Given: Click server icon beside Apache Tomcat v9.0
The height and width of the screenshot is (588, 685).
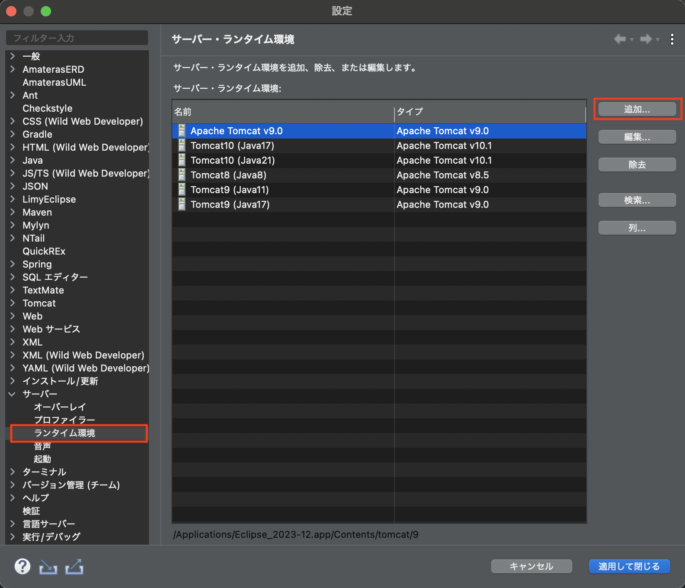Looking at the screenshot, I should click(x=182, y=131).
